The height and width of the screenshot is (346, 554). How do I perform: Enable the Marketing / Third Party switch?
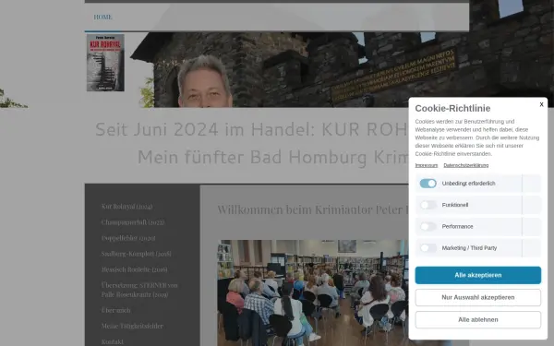point(428,248)
